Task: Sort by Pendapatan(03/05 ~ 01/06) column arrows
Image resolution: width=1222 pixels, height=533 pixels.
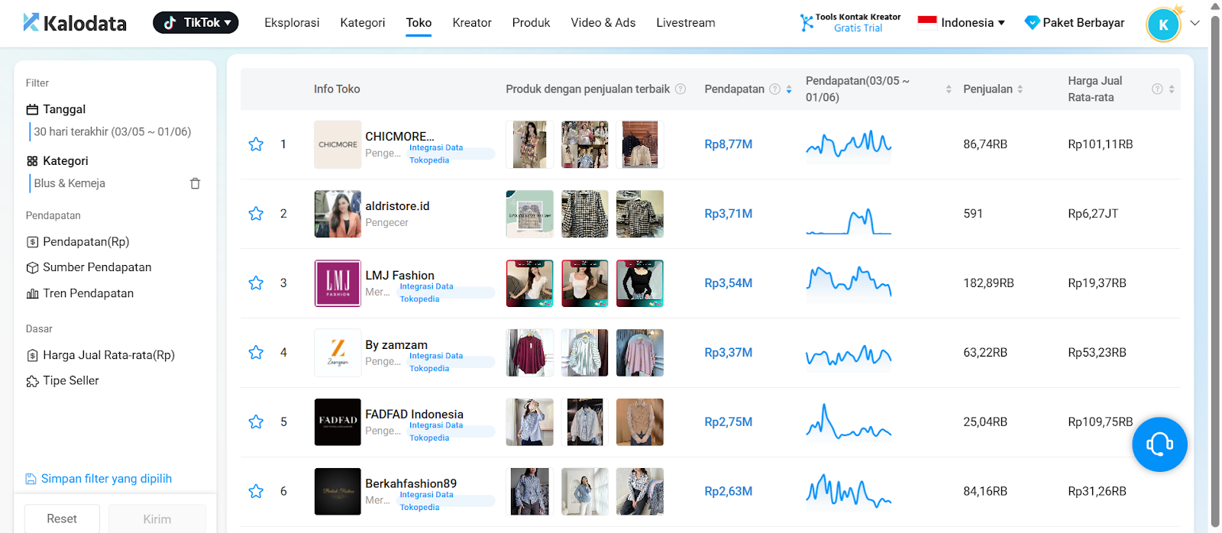Action: [949, 89]
